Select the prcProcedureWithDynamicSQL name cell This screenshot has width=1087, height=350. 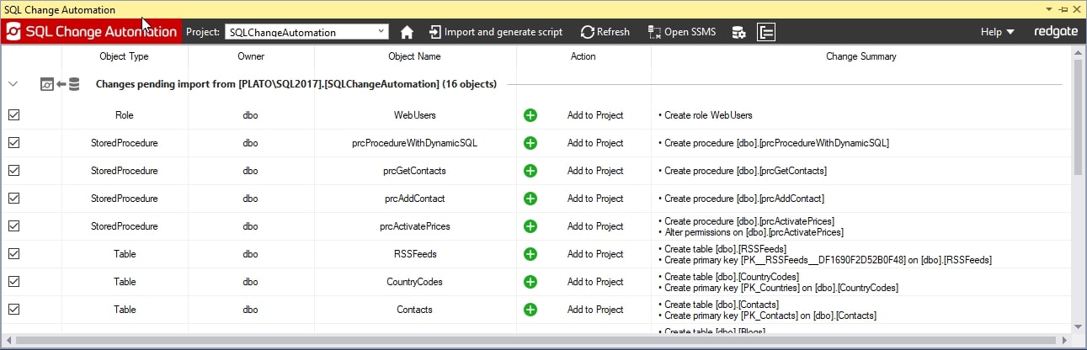[x=415, y=143]
